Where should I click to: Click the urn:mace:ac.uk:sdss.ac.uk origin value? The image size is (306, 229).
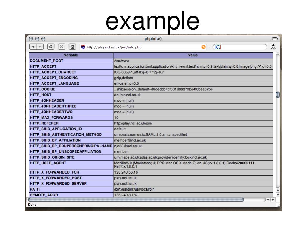click(193, 157)
